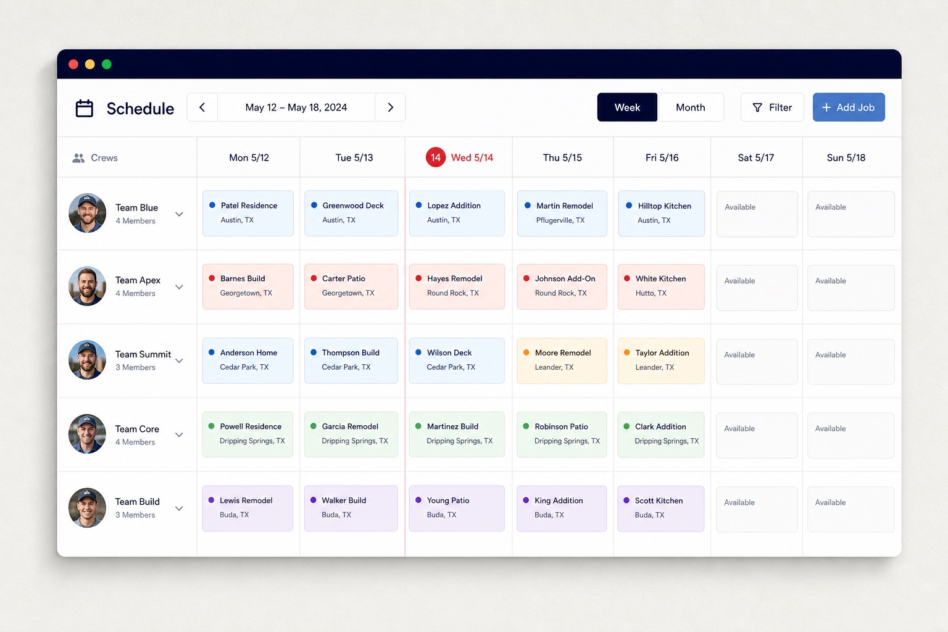Click Team Core Sunday Available slot
Screen dimensions: 948x632
click(851, 435)
